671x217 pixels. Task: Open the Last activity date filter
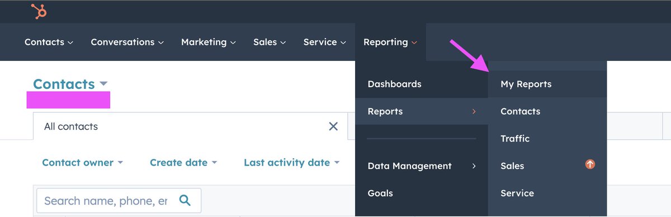click(x=292, y=163)
